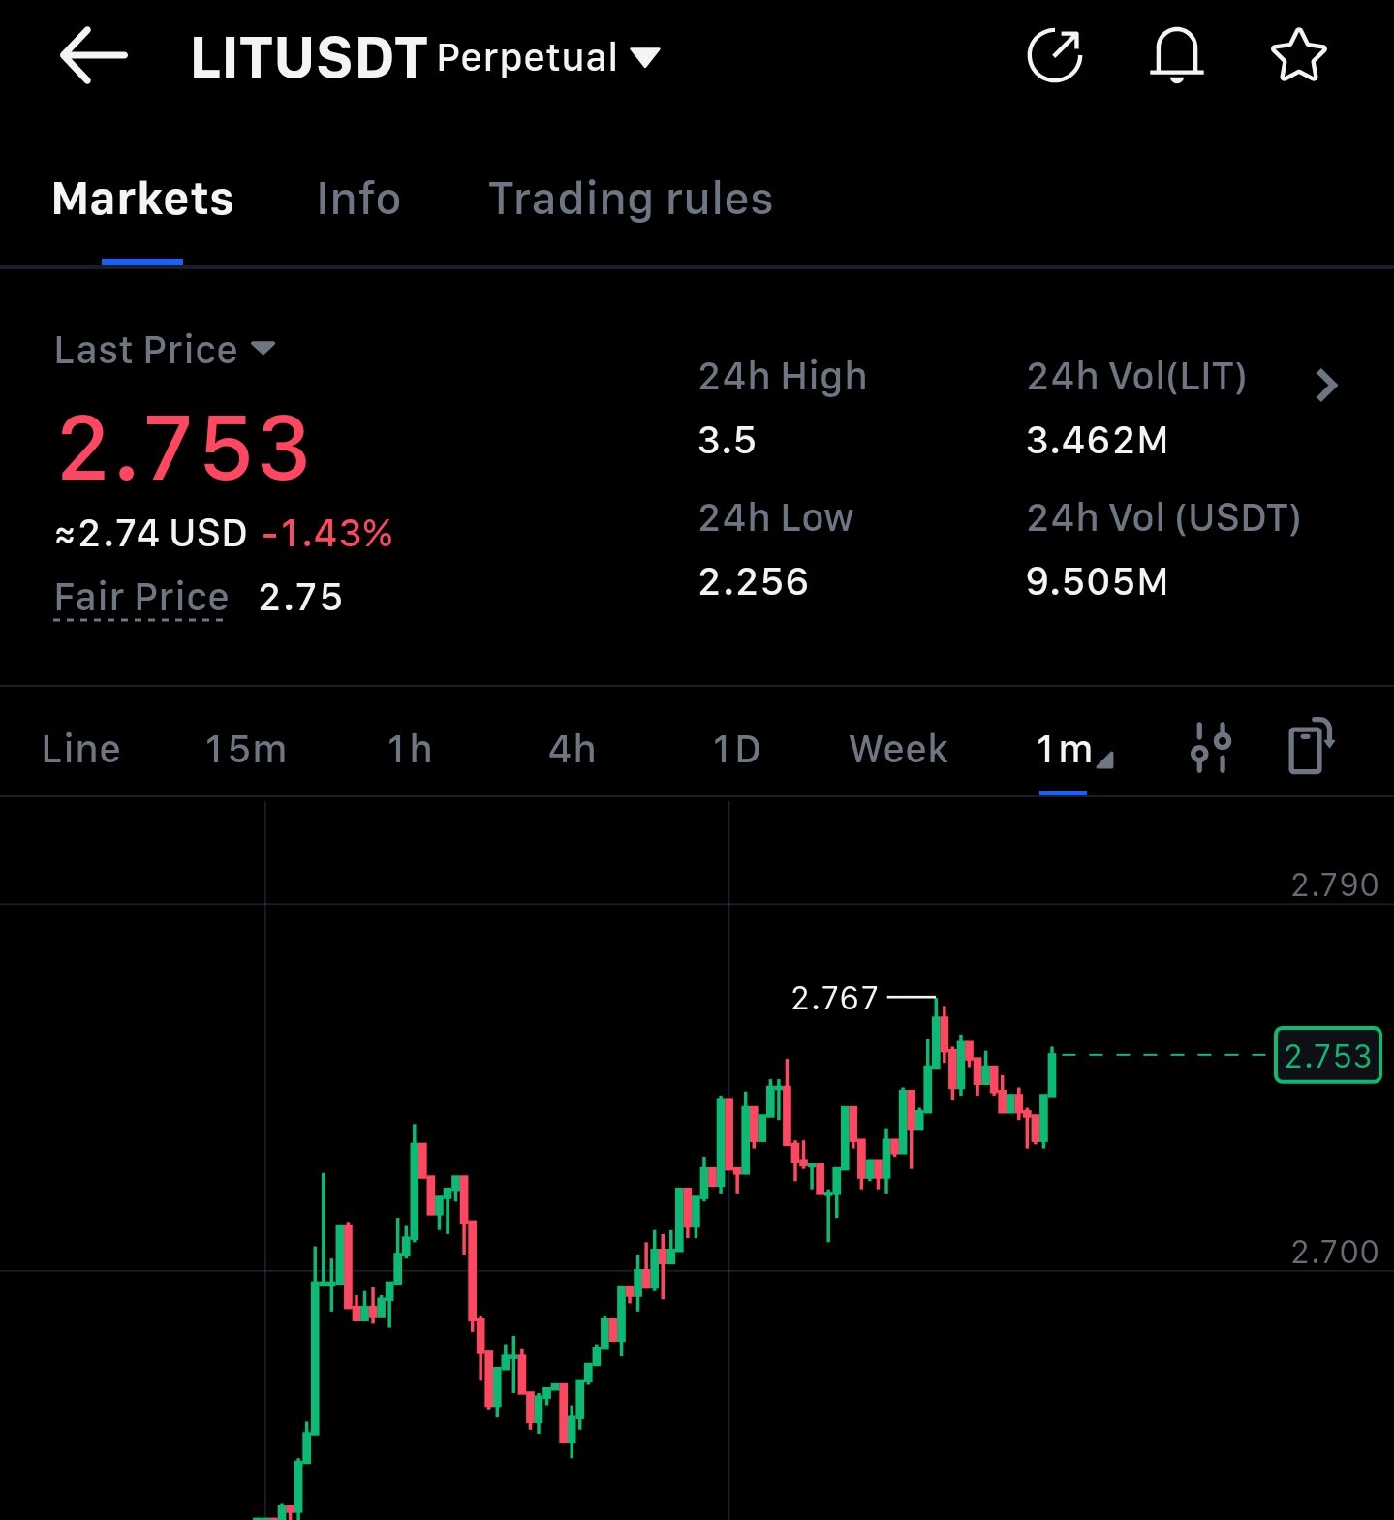Open the Trading rules tab
Image resolution: width=1394 pixels, height=1520 pixels.
click(x=631, y=200)
